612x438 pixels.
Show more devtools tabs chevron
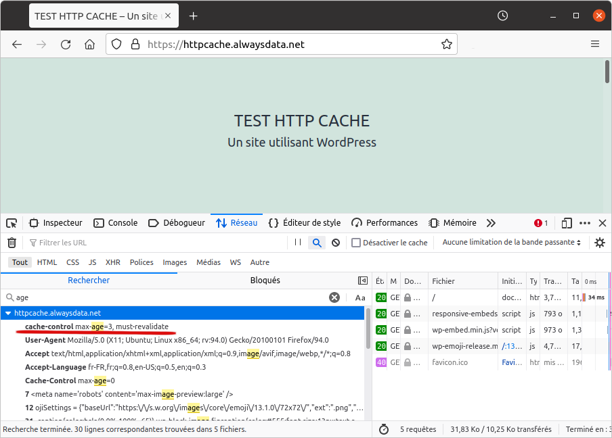[x=491, y=223]
